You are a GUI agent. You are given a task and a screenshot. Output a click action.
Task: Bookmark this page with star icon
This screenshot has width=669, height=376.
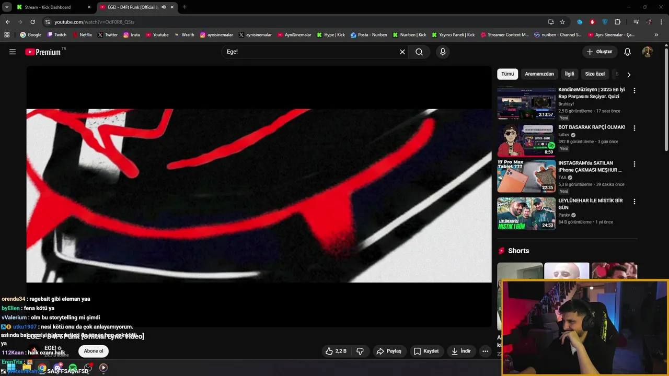tap(562, 22)
